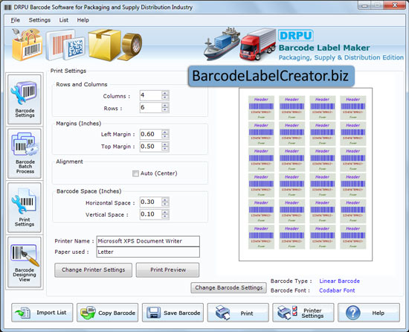The image size is (409, 332).
Task: Decrease the Columns value with down arrow
Action: click(x=165, y=98)
